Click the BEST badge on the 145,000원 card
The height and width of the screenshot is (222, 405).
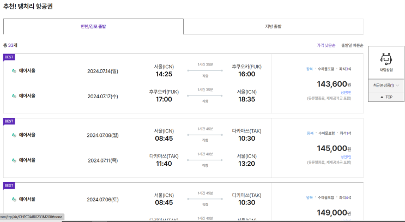point(9,121)
